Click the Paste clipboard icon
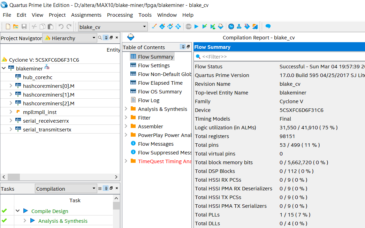The image size is (365, 228). click(51, 26)
